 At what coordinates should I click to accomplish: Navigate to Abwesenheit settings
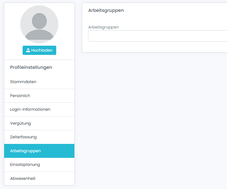pyautogui.click(x=23, y=178)
